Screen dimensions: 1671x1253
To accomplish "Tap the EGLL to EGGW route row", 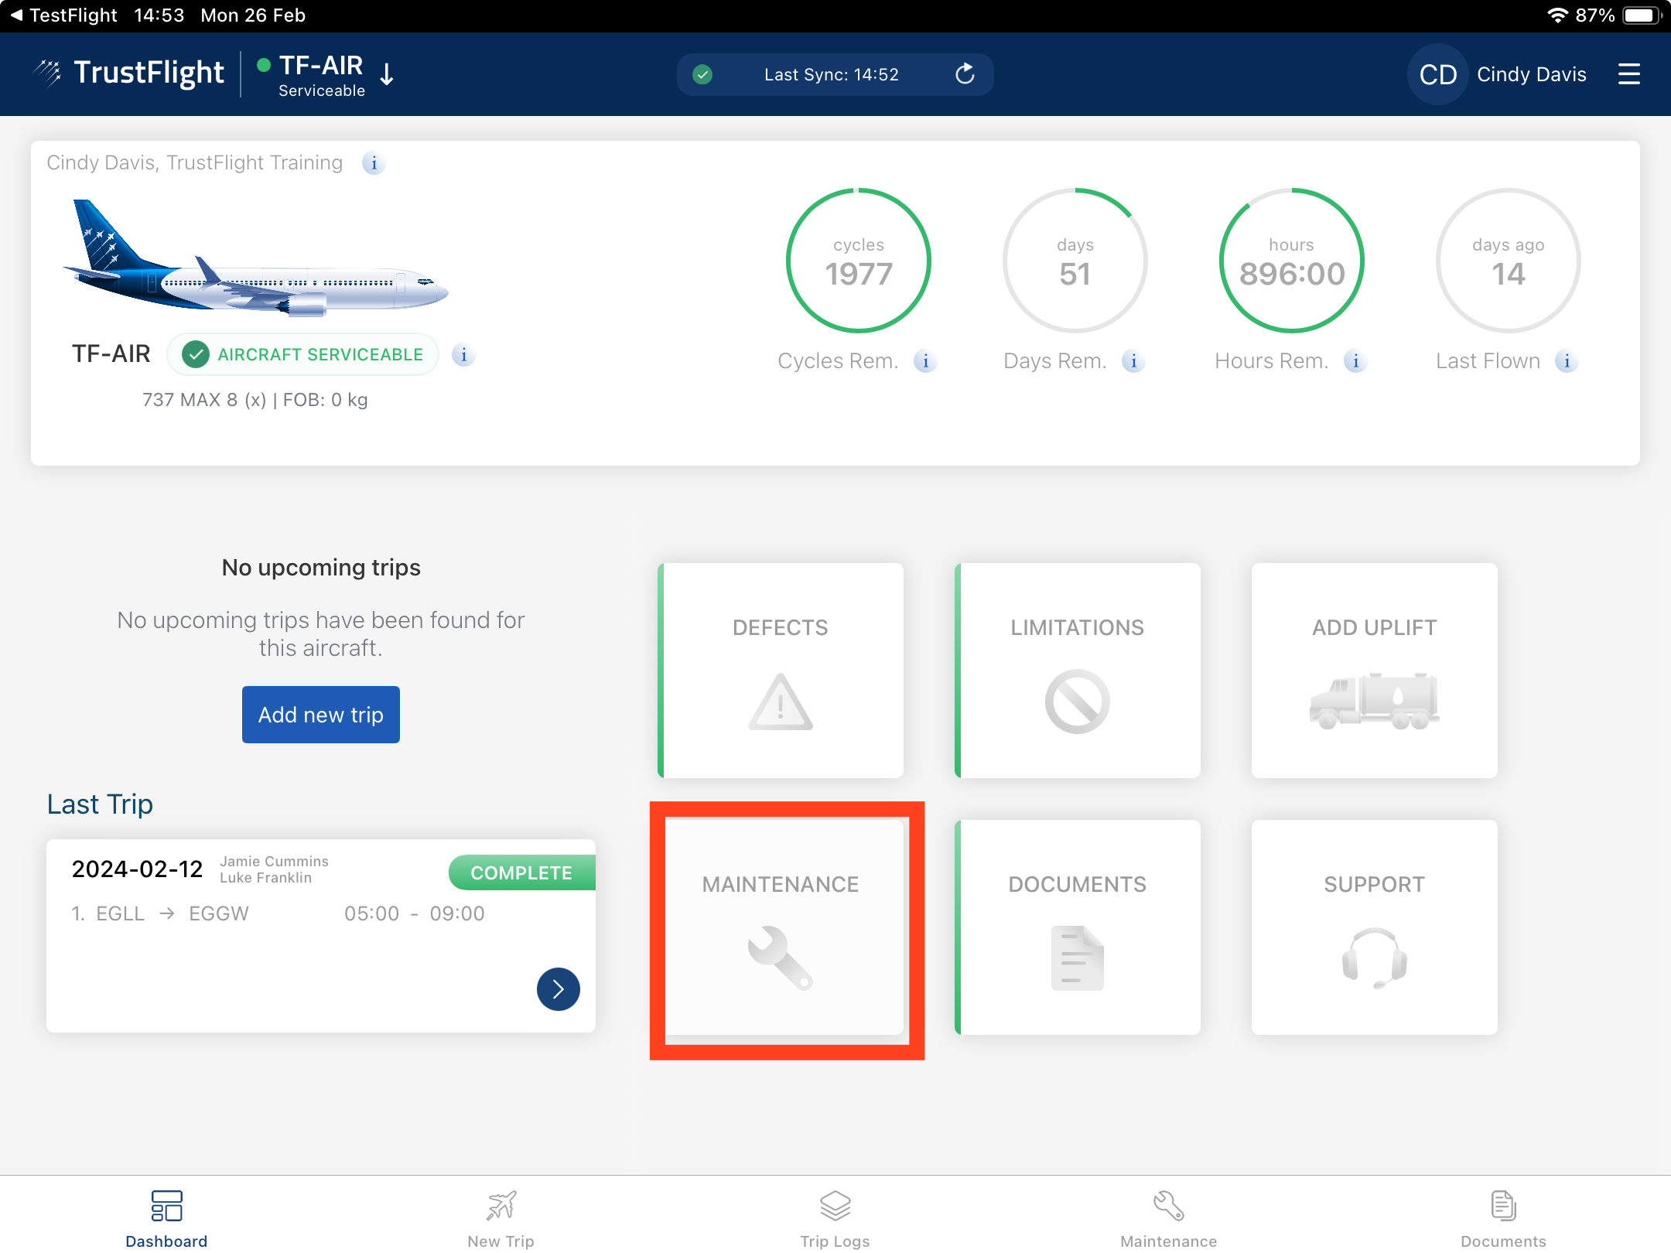I will (x=278, y=913).
